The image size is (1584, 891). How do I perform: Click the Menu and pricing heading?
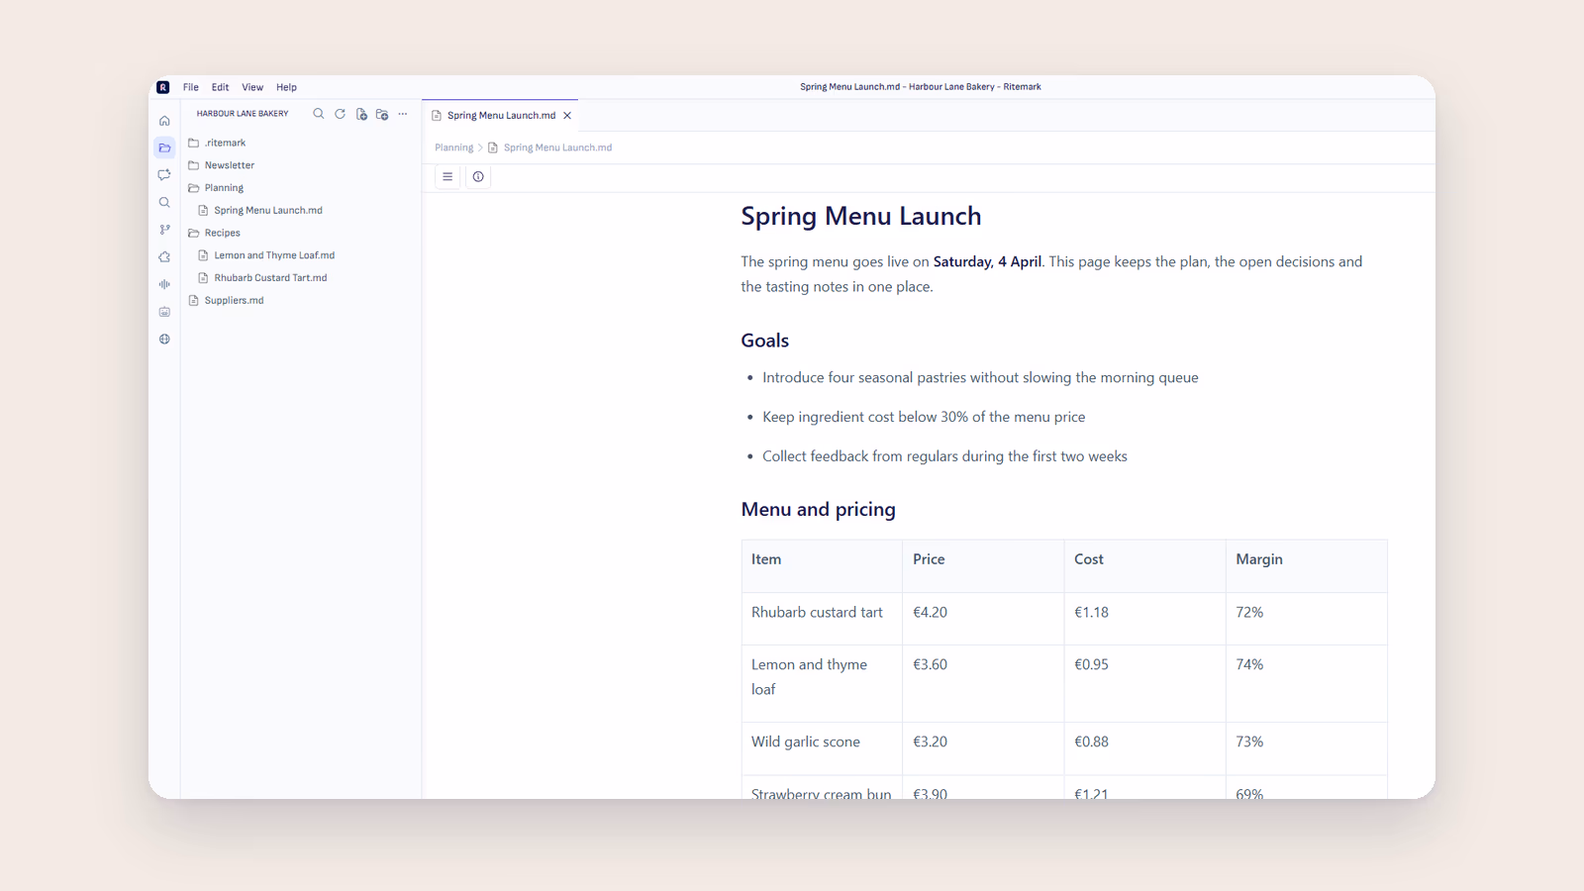818,509
